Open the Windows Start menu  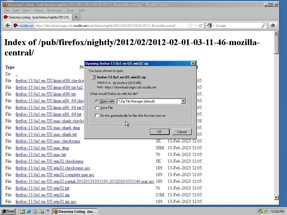pos(8,211)
